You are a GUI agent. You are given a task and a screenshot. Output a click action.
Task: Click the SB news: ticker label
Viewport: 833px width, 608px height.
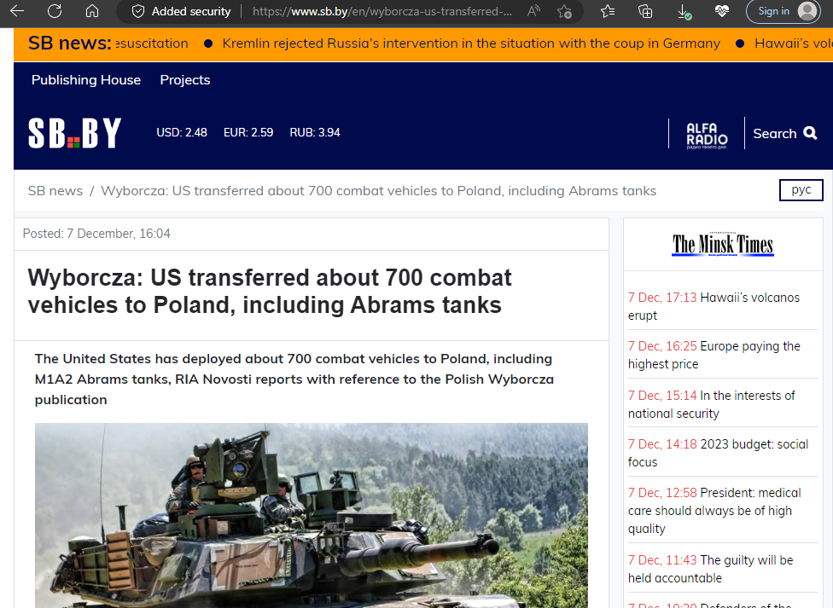pos(70,43)
